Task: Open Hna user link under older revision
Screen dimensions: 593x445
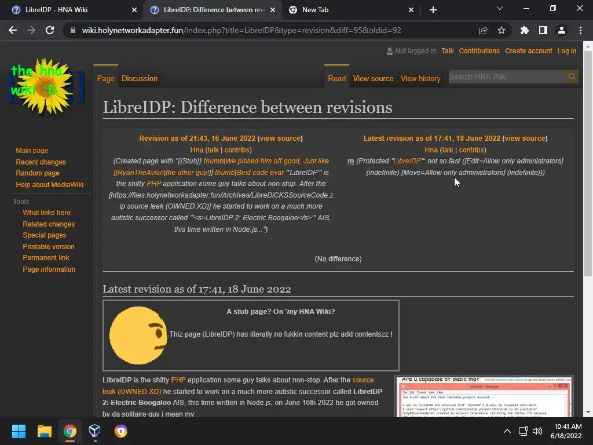Action: click(x=197, y=150)
